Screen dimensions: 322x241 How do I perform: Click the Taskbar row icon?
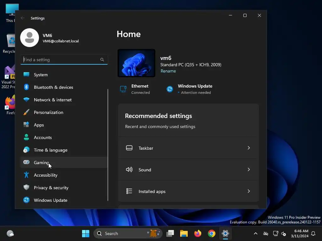tap(129, 148)
